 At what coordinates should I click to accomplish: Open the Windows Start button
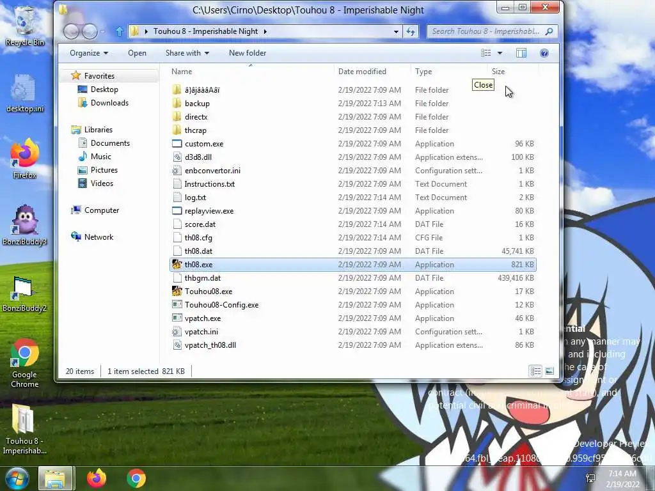tap(17, 478)
